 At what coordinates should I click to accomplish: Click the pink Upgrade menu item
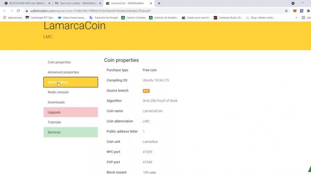pos(70,112)
